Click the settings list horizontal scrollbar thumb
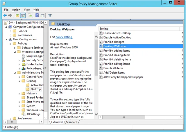The image size is (186, 132). tap(124, 117)
